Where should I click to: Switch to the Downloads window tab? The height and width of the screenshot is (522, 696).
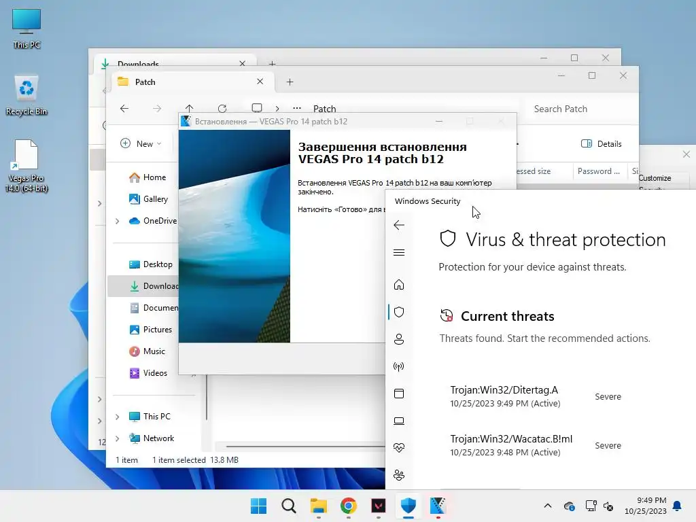[x=174, y=62]
